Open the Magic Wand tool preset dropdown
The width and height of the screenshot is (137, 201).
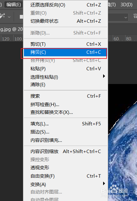(9, 17)
